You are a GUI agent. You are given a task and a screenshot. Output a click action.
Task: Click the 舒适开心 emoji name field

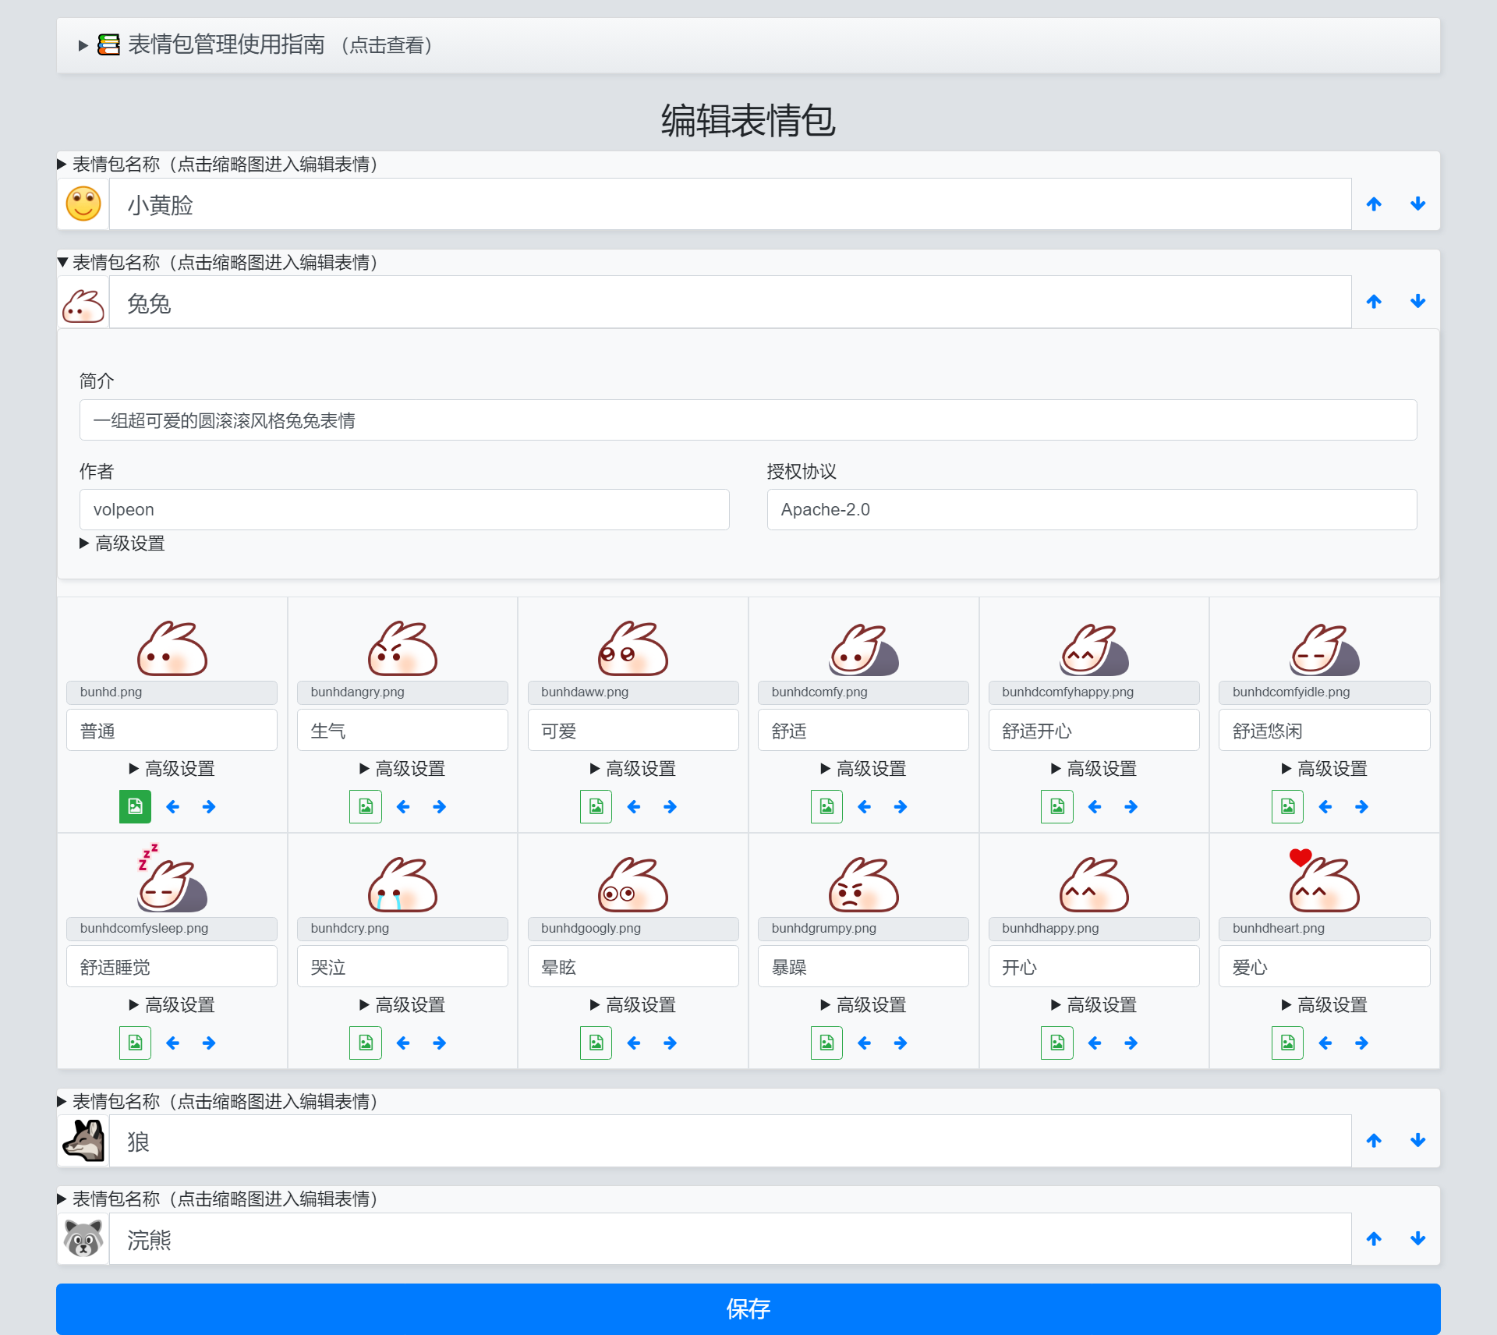click(x=1093, y=731)
